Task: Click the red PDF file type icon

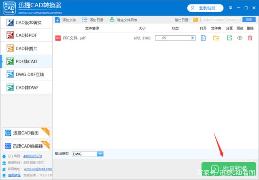Action: (x=58, y=38)
